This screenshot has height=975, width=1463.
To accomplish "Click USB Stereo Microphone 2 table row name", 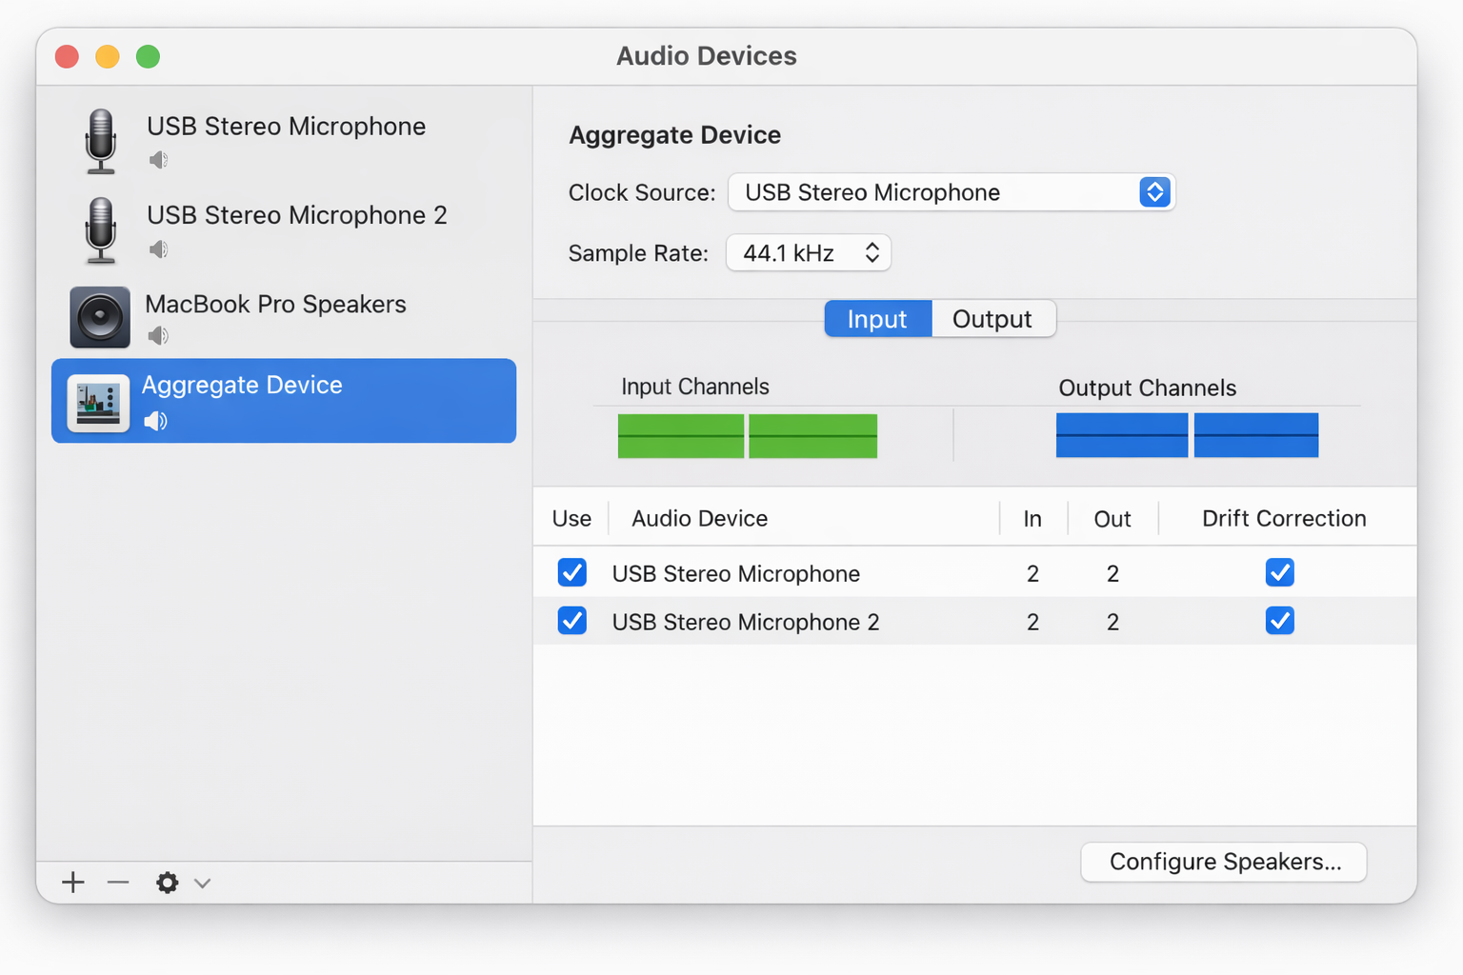I will pos(746,623).
